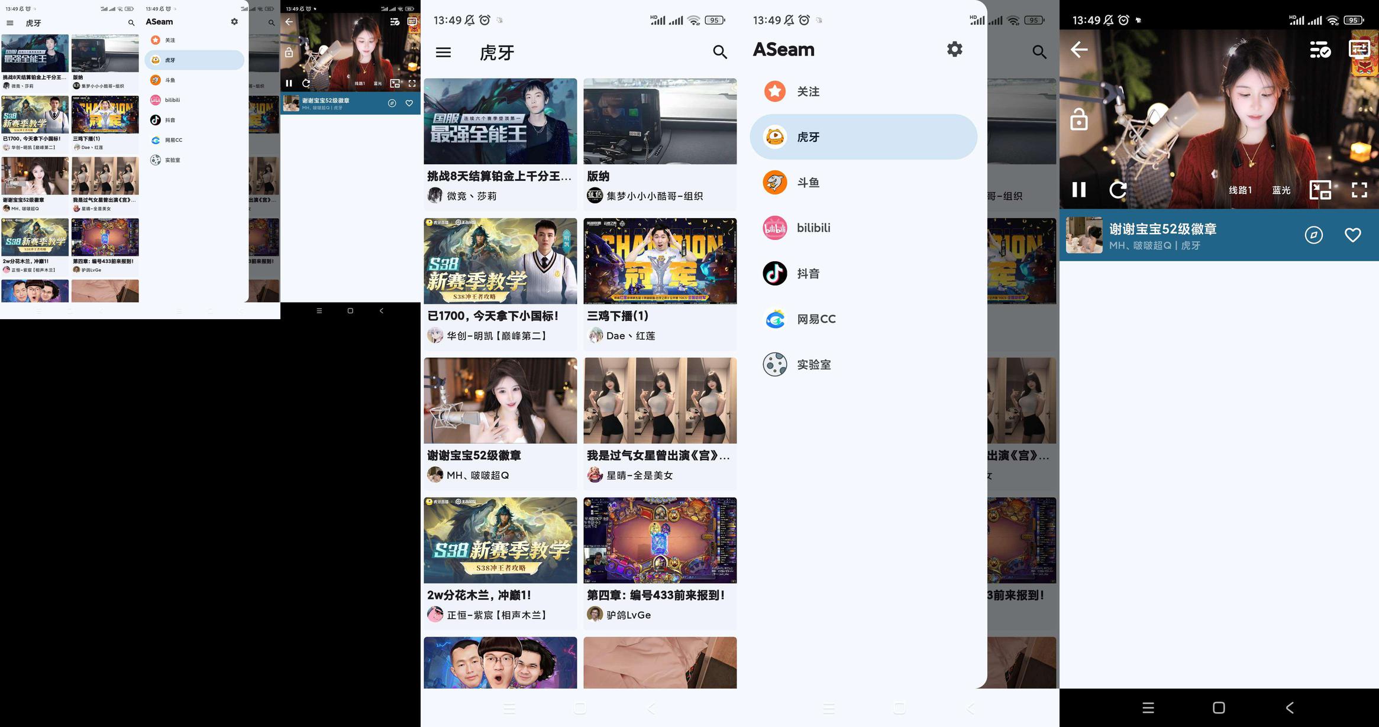Enter fullscreen on large player

coord(1359,190)
